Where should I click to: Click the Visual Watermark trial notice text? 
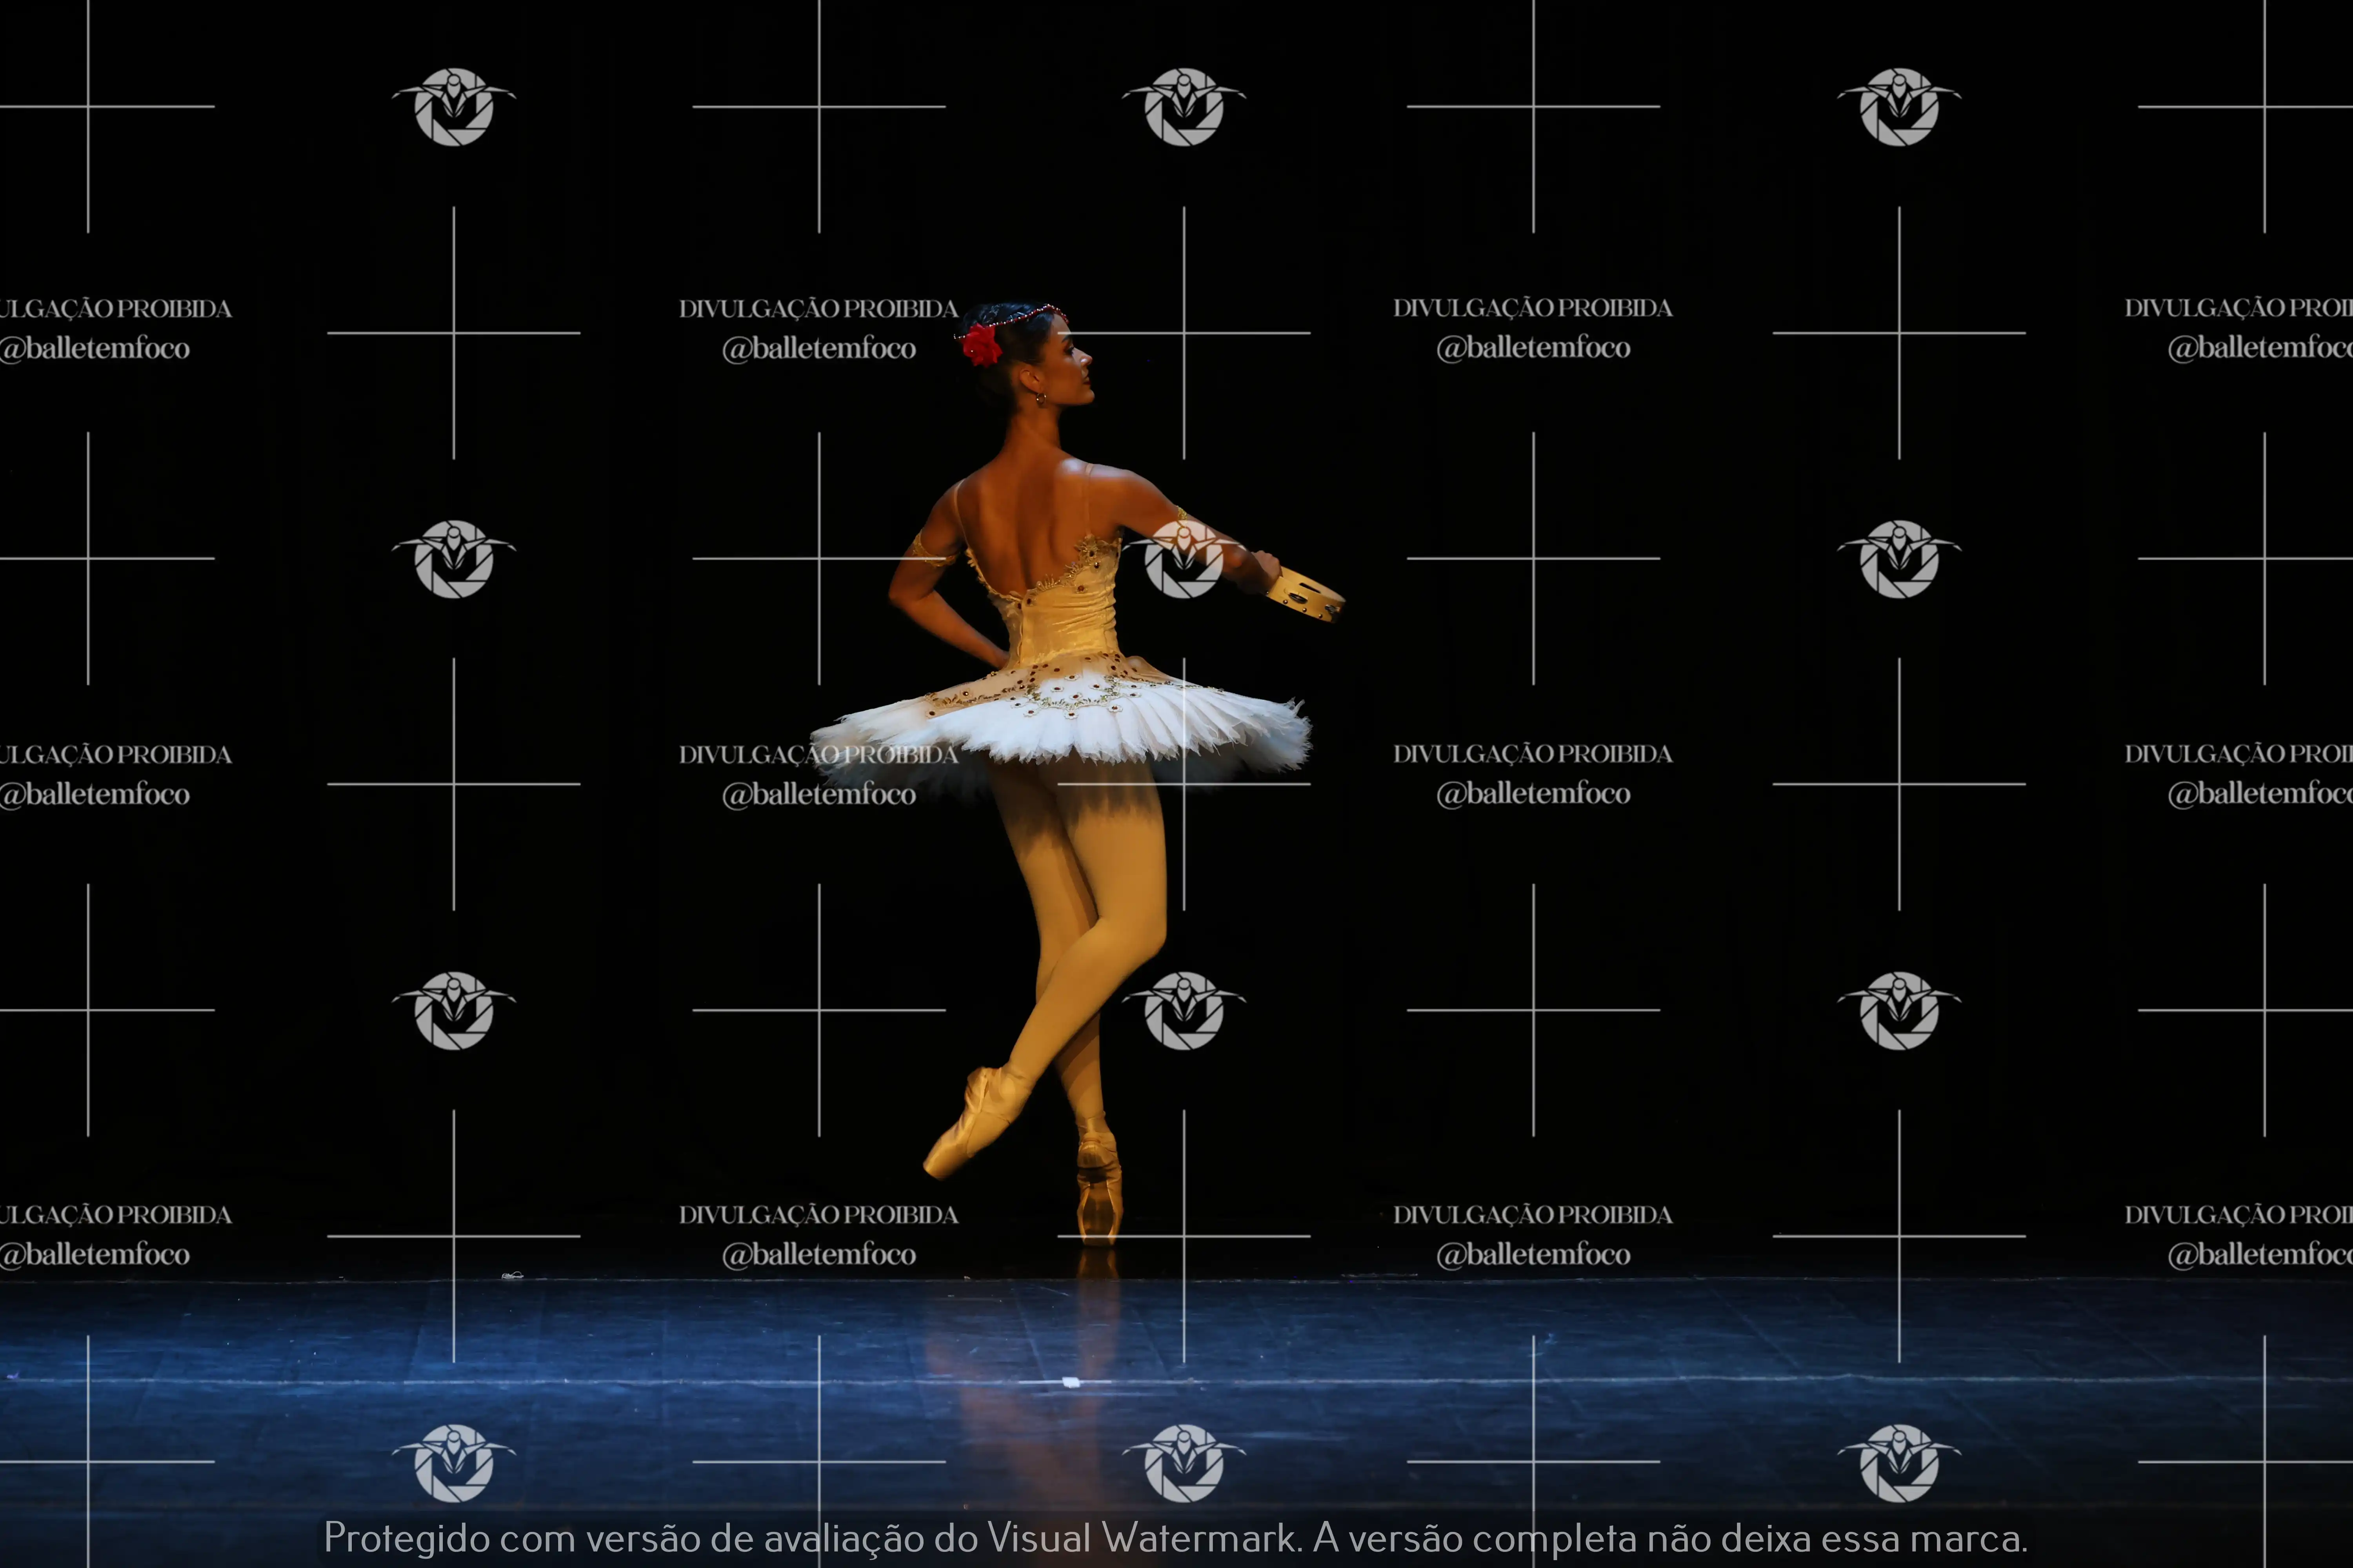[1175, 1538]
